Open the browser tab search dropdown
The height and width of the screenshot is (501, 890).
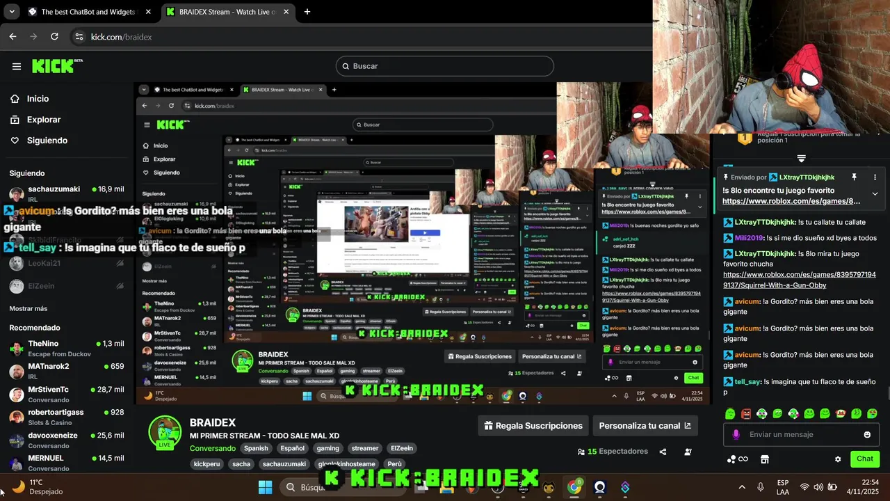pyautogui.click(x=11, y=12)
